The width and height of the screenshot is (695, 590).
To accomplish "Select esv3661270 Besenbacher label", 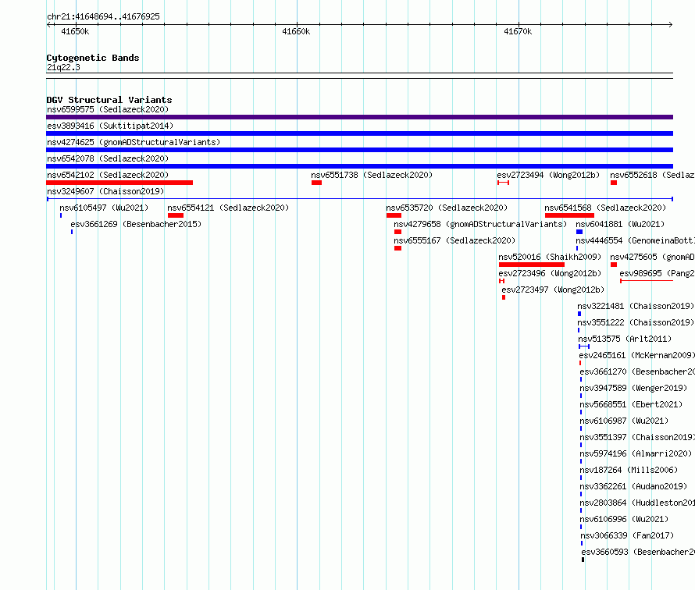I will (637, 371).
